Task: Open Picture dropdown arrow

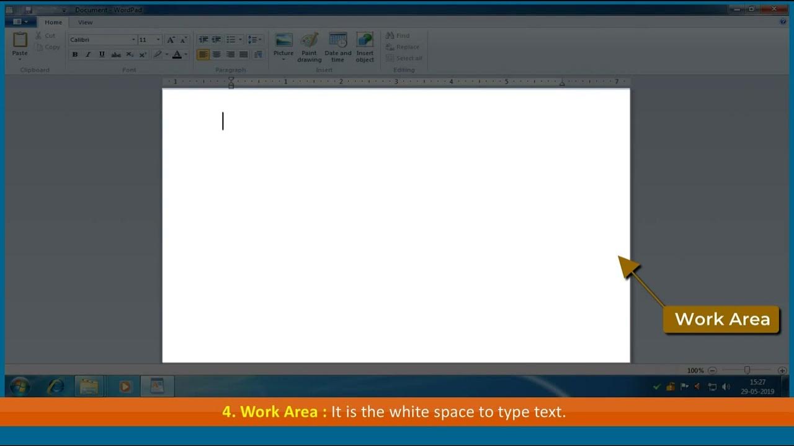Action: tap(283, 60)
